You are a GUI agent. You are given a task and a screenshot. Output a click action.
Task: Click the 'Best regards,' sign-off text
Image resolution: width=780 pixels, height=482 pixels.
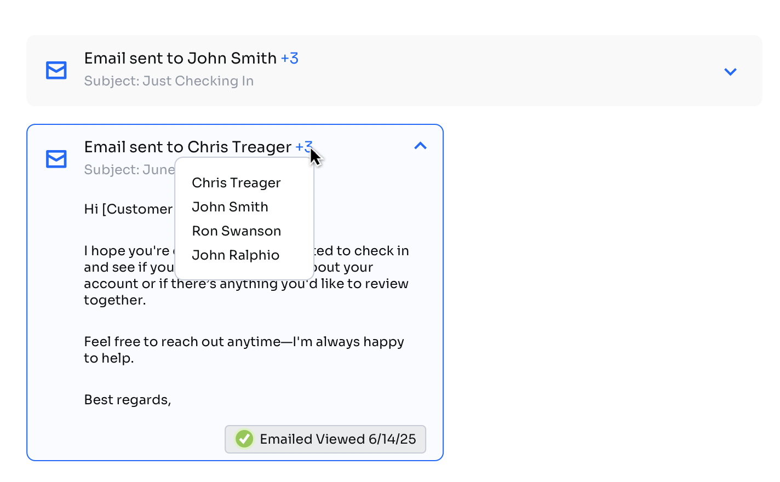click(128, 400)
